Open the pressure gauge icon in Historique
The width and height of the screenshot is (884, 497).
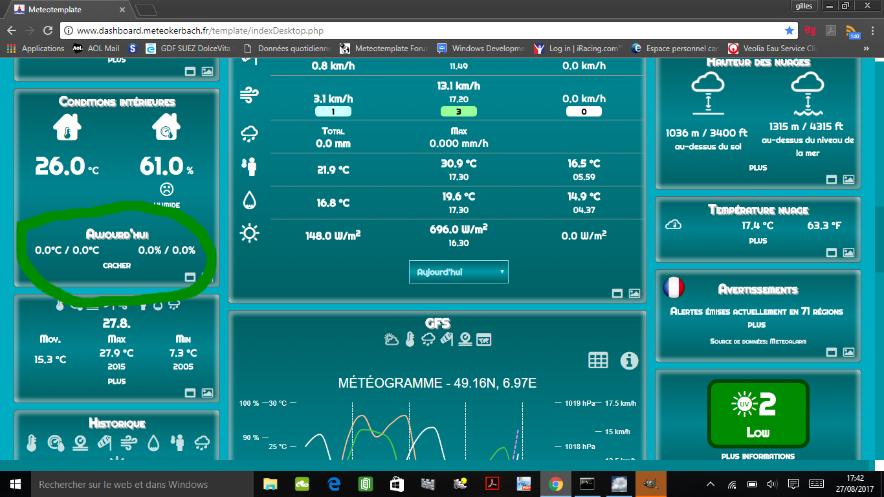[56, 443]
